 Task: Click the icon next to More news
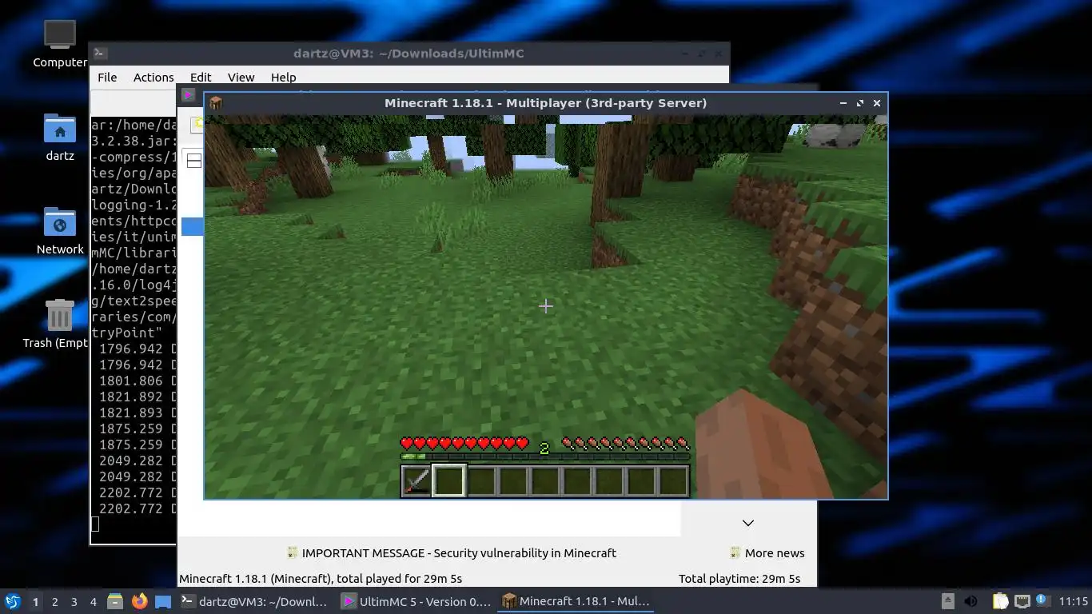735,552
